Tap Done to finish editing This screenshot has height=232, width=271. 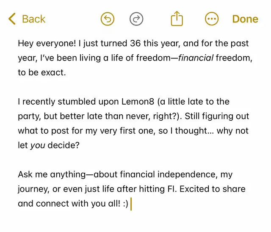pyautogui.click(x=245, y=19)
